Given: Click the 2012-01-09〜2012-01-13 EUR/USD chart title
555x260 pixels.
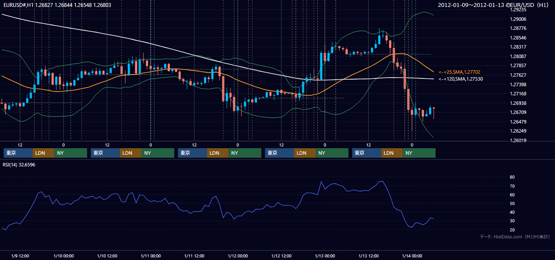Looking at the screenshot, I should tap(494, 5).
